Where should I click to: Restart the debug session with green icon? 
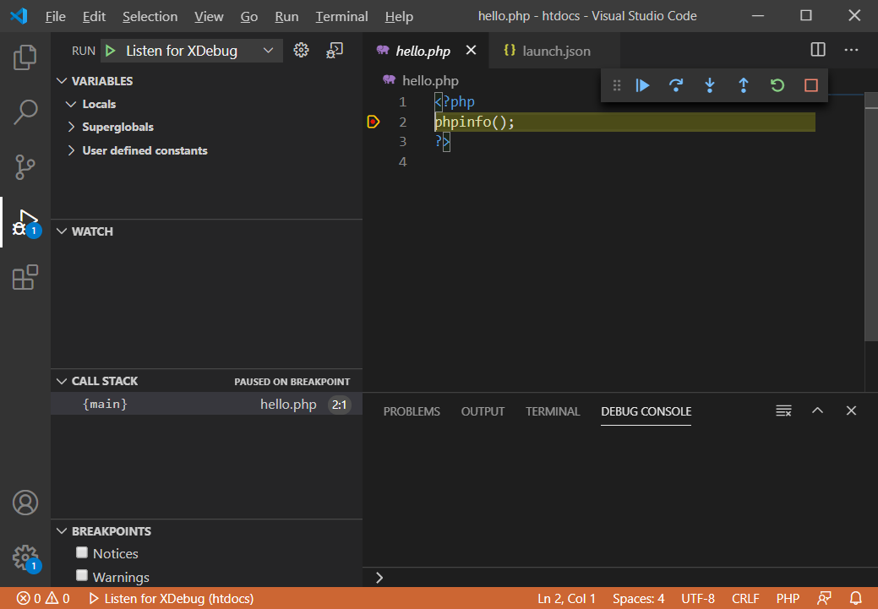777,85
